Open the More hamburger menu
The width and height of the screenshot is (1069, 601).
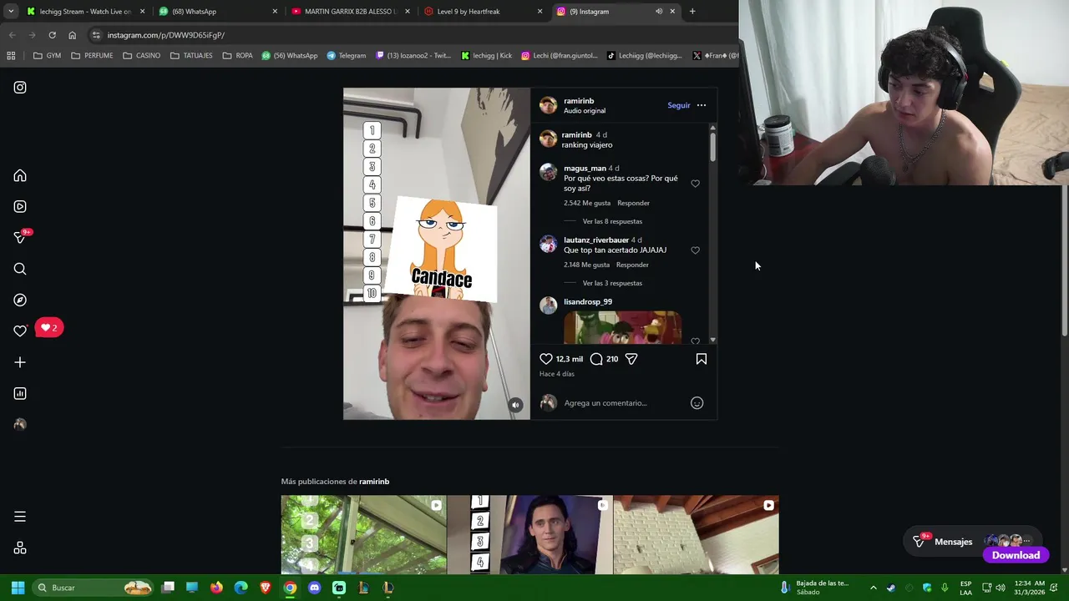tap(20, 517)
